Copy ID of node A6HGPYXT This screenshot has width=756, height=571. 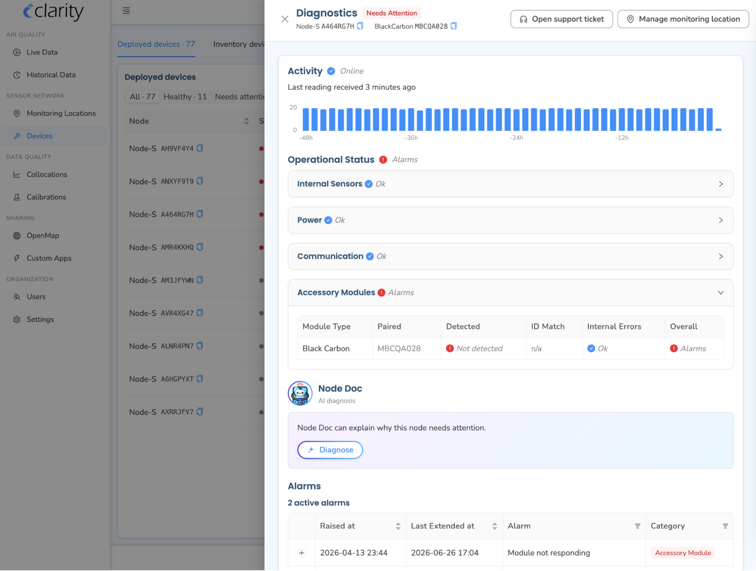[200, 379]
